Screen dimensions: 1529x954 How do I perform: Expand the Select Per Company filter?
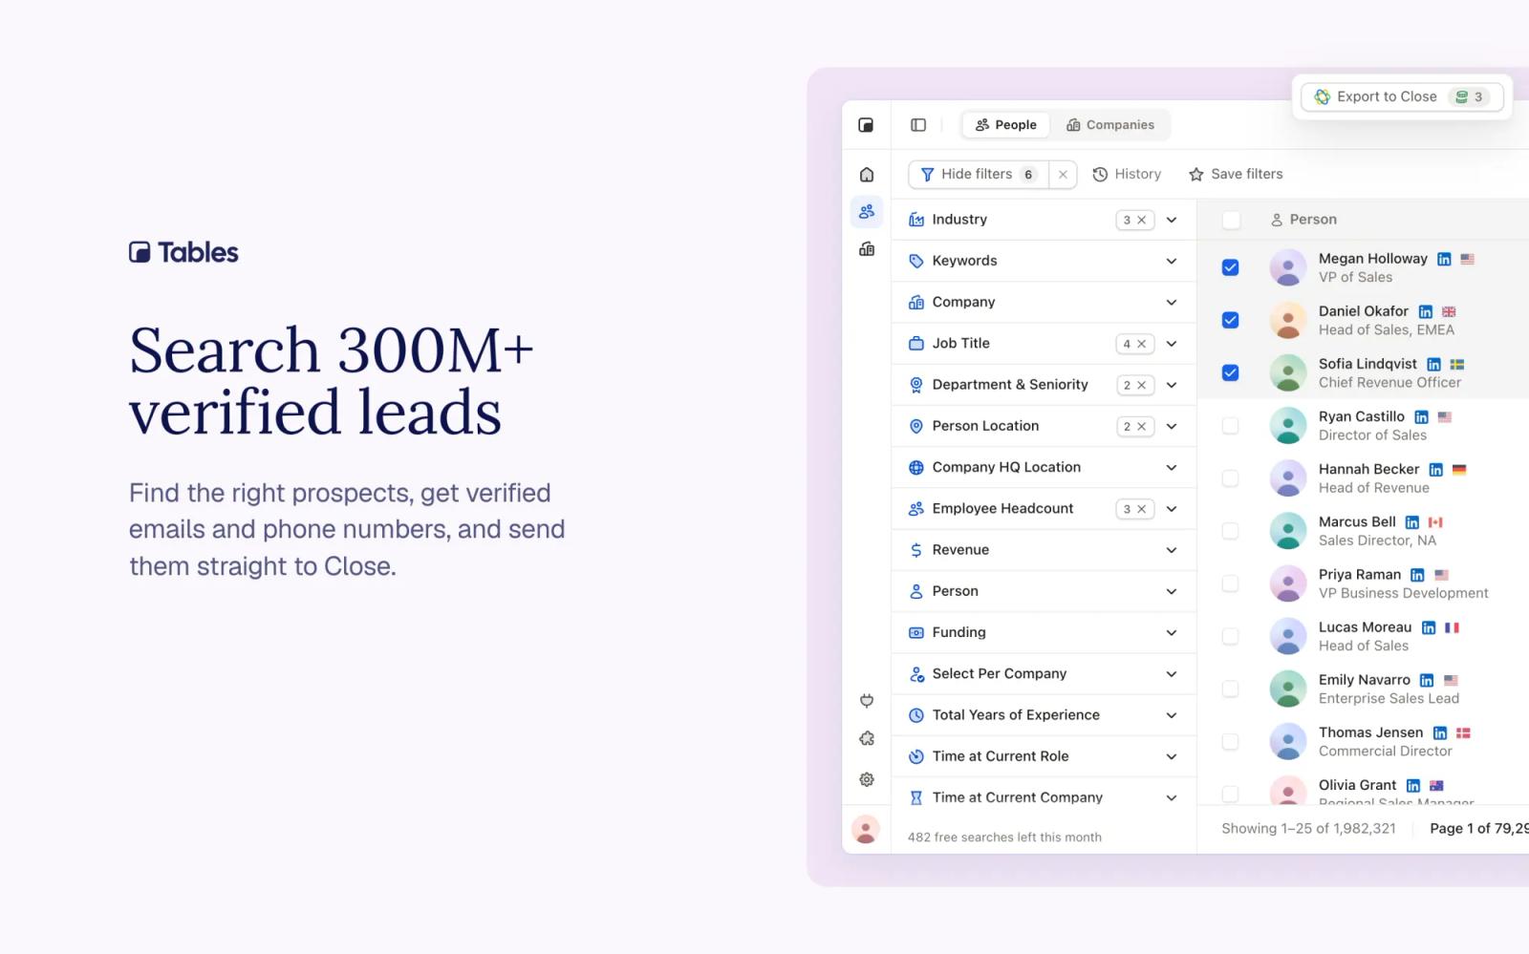tap(1044, 674)
